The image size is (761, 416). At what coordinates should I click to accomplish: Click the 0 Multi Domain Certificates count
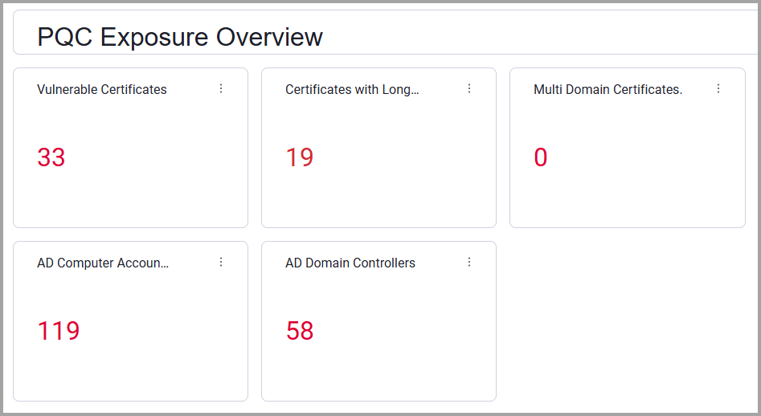click(x=541, y=157)
